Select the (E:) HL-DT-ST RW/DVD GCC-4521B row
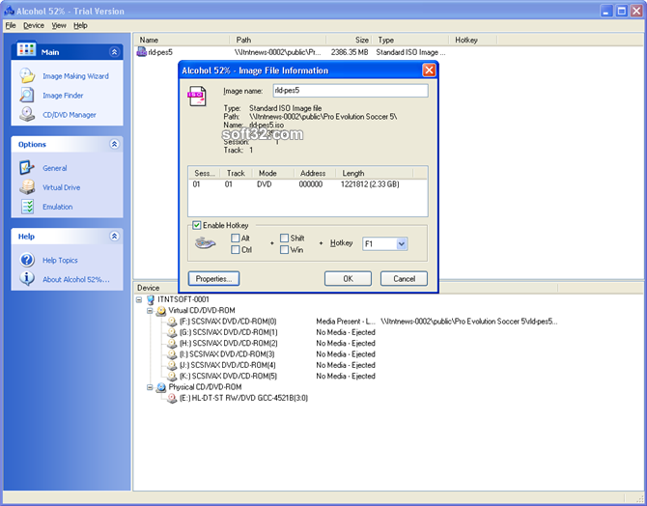This screenshot has width=647, height=506. click(244, 398)
